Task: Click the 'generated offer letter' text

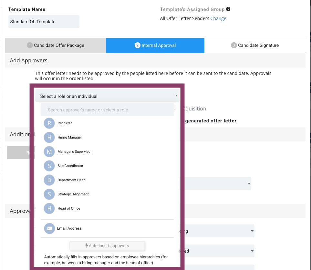Action: pos(211,121)
